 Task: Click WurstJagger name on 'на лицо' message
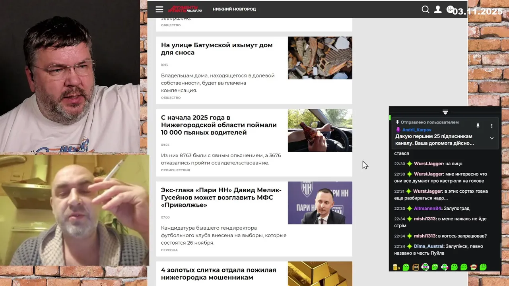(x=429, y=164)
